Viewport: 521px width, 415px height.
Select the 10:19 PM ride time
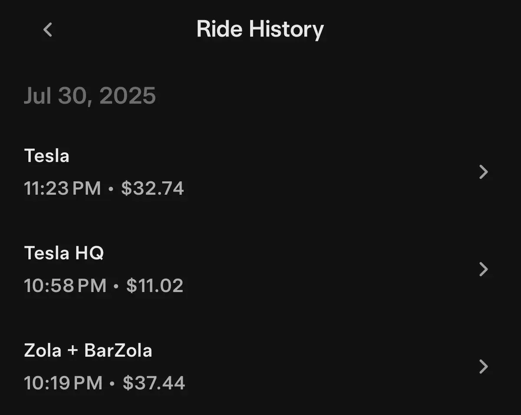click(63, 383)
